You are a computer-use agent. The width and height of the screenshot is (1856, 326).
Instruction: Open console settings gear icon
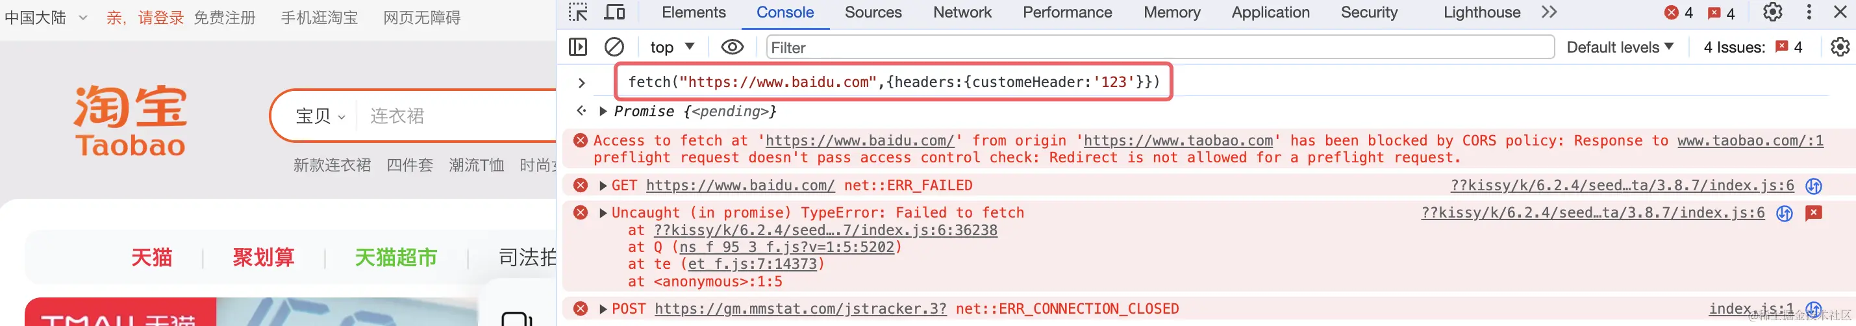pyautogui.click(x=1840, y=47)
